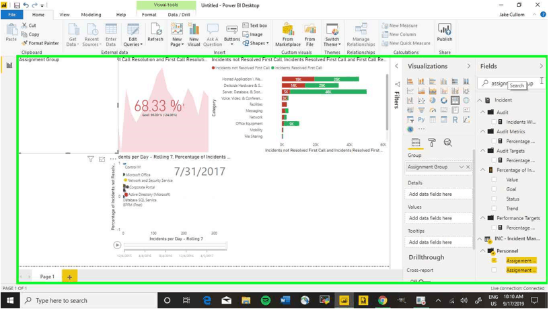Check the Value field checkbox

tap(494, 180)
